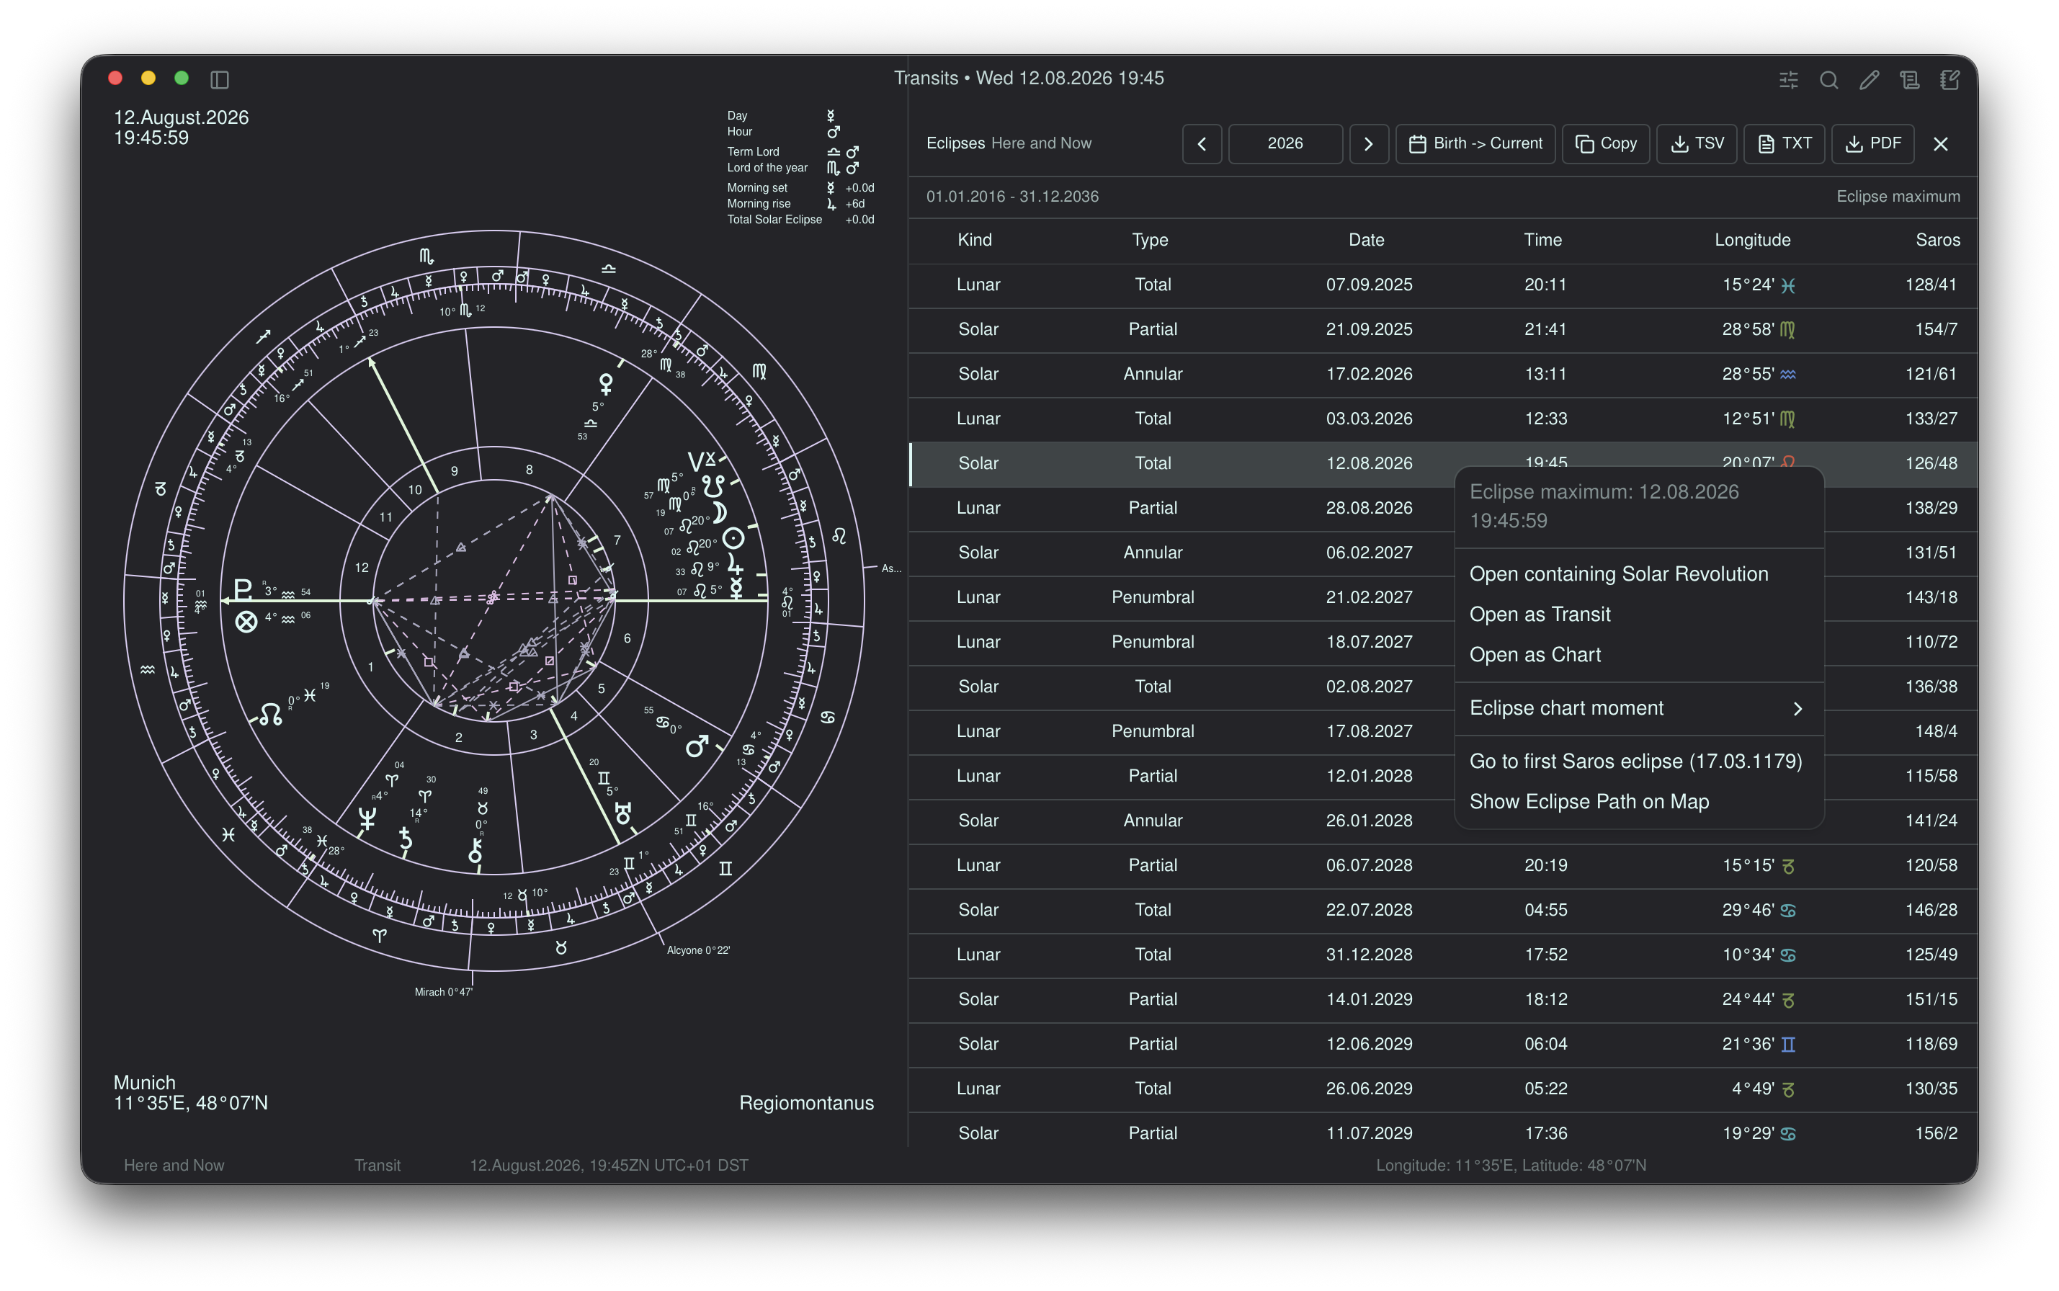Click the Regiomontanus house system label
The image size is (2059, 1291).
[x=806, y=1102]
